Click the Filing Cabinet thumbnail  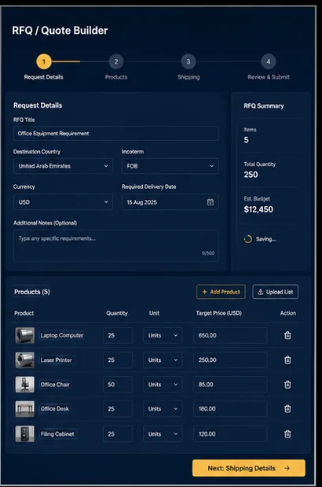(x=25, y=434)
